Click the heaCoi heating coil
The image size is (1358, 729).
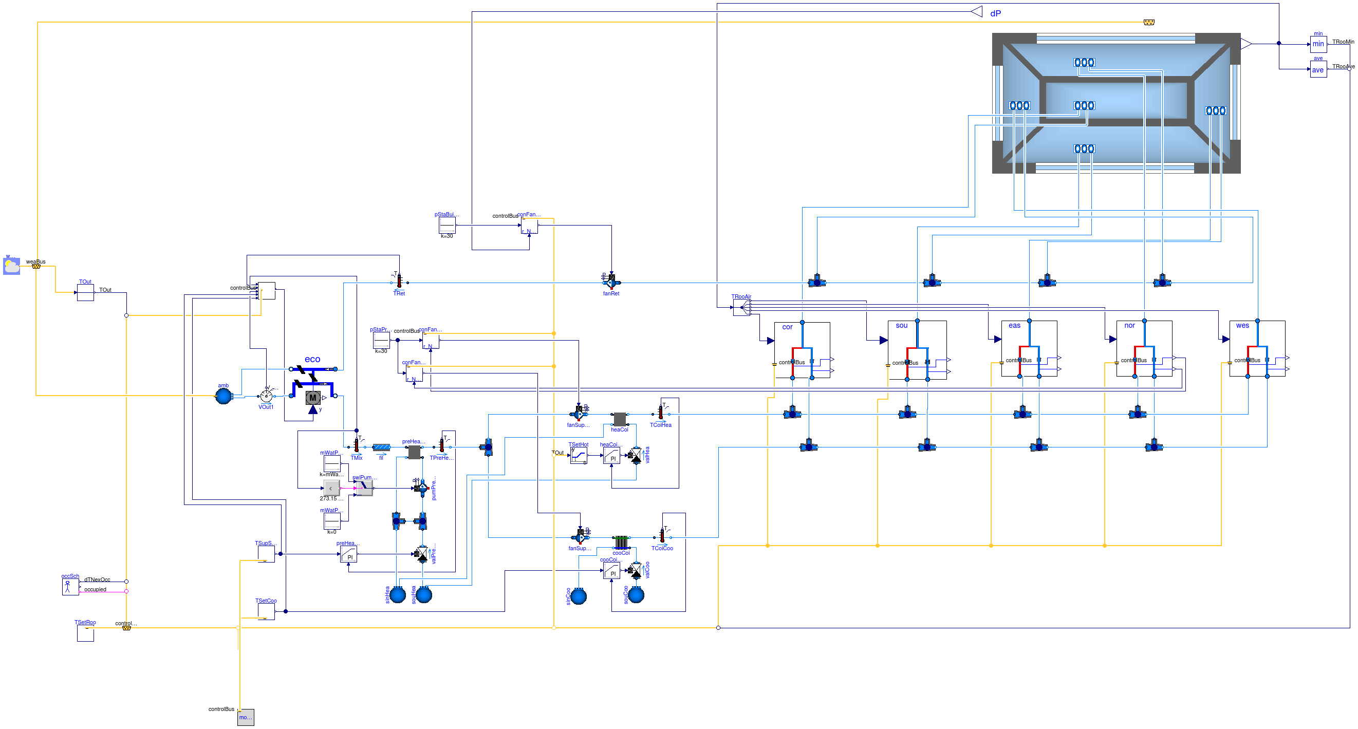620,420
